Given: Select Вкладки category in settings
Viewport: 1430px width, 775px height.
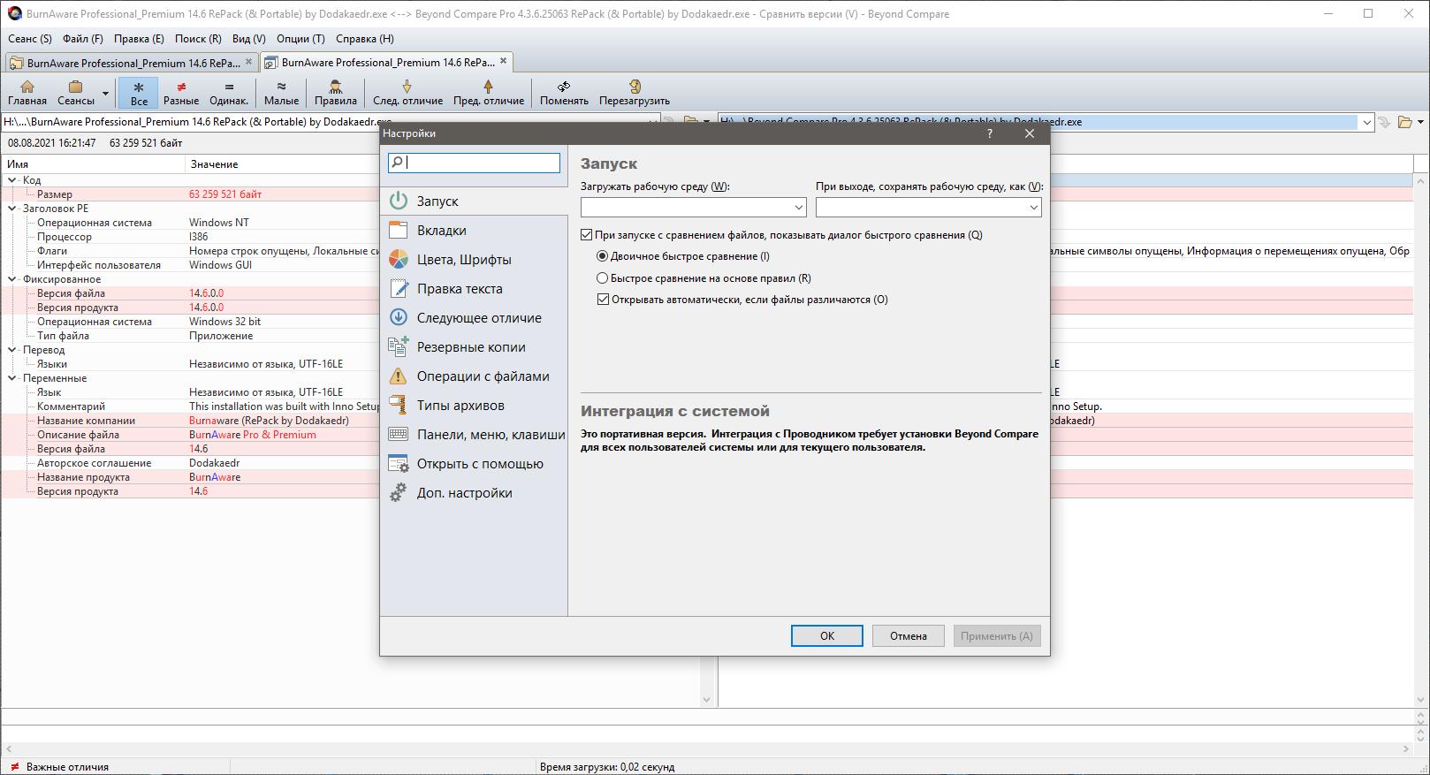Looking at the screenshot, I should click(x=474, y=231).
